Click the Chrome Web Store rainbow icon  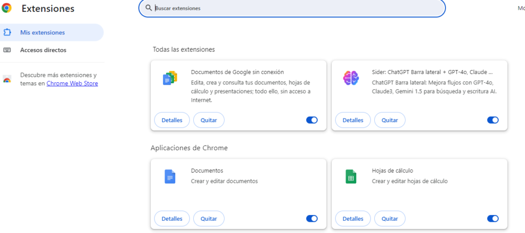(7, 79)
